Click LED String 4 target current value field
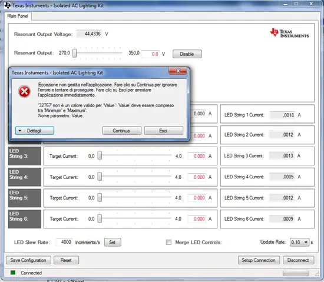Image resolution: width=324 pixels, height=282 pixels. pyautogui.click(x=197, y=177)
